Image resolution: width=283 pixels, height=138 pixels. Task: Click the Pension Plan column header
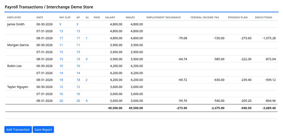coord(238,17)
